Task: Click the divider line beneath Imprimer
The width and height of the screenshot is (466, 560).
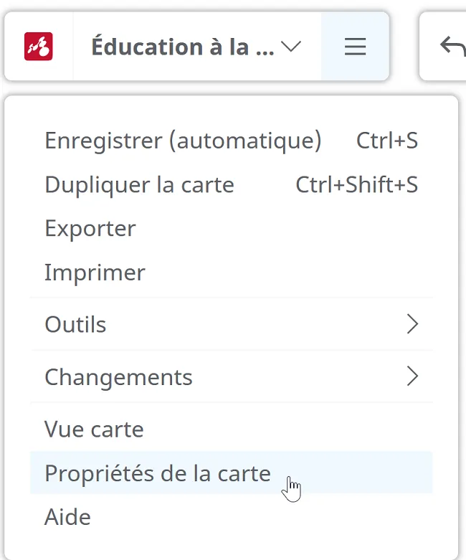Action: [232, 298]
